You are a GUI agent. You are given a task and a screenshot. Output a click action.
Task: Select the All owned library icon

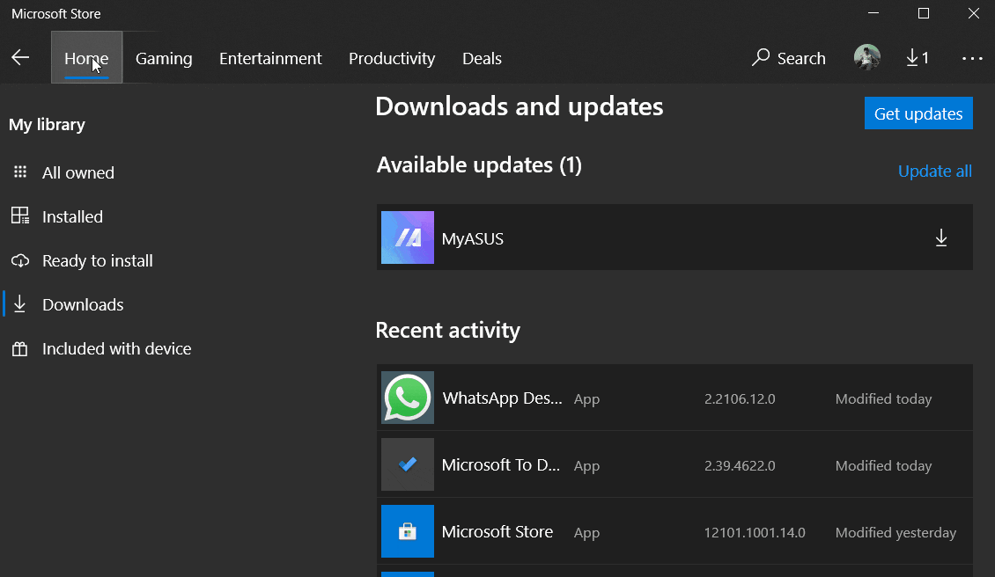point(19,172)
